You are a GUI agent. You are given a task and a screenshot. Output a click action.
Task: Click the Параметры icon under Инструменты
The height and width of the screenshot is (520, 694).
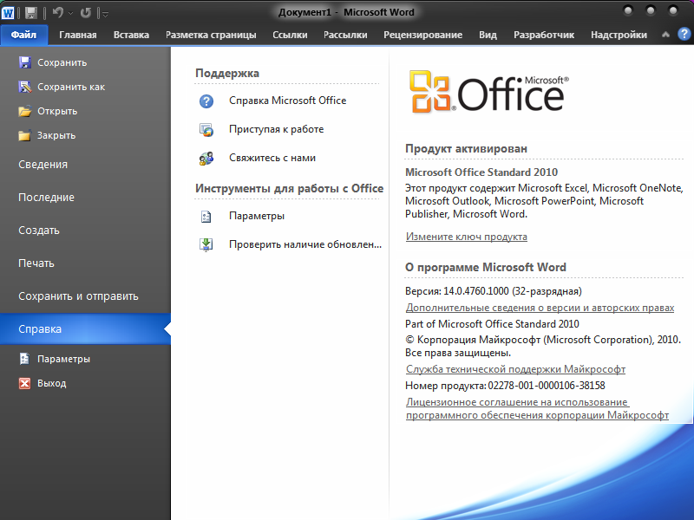206,216
